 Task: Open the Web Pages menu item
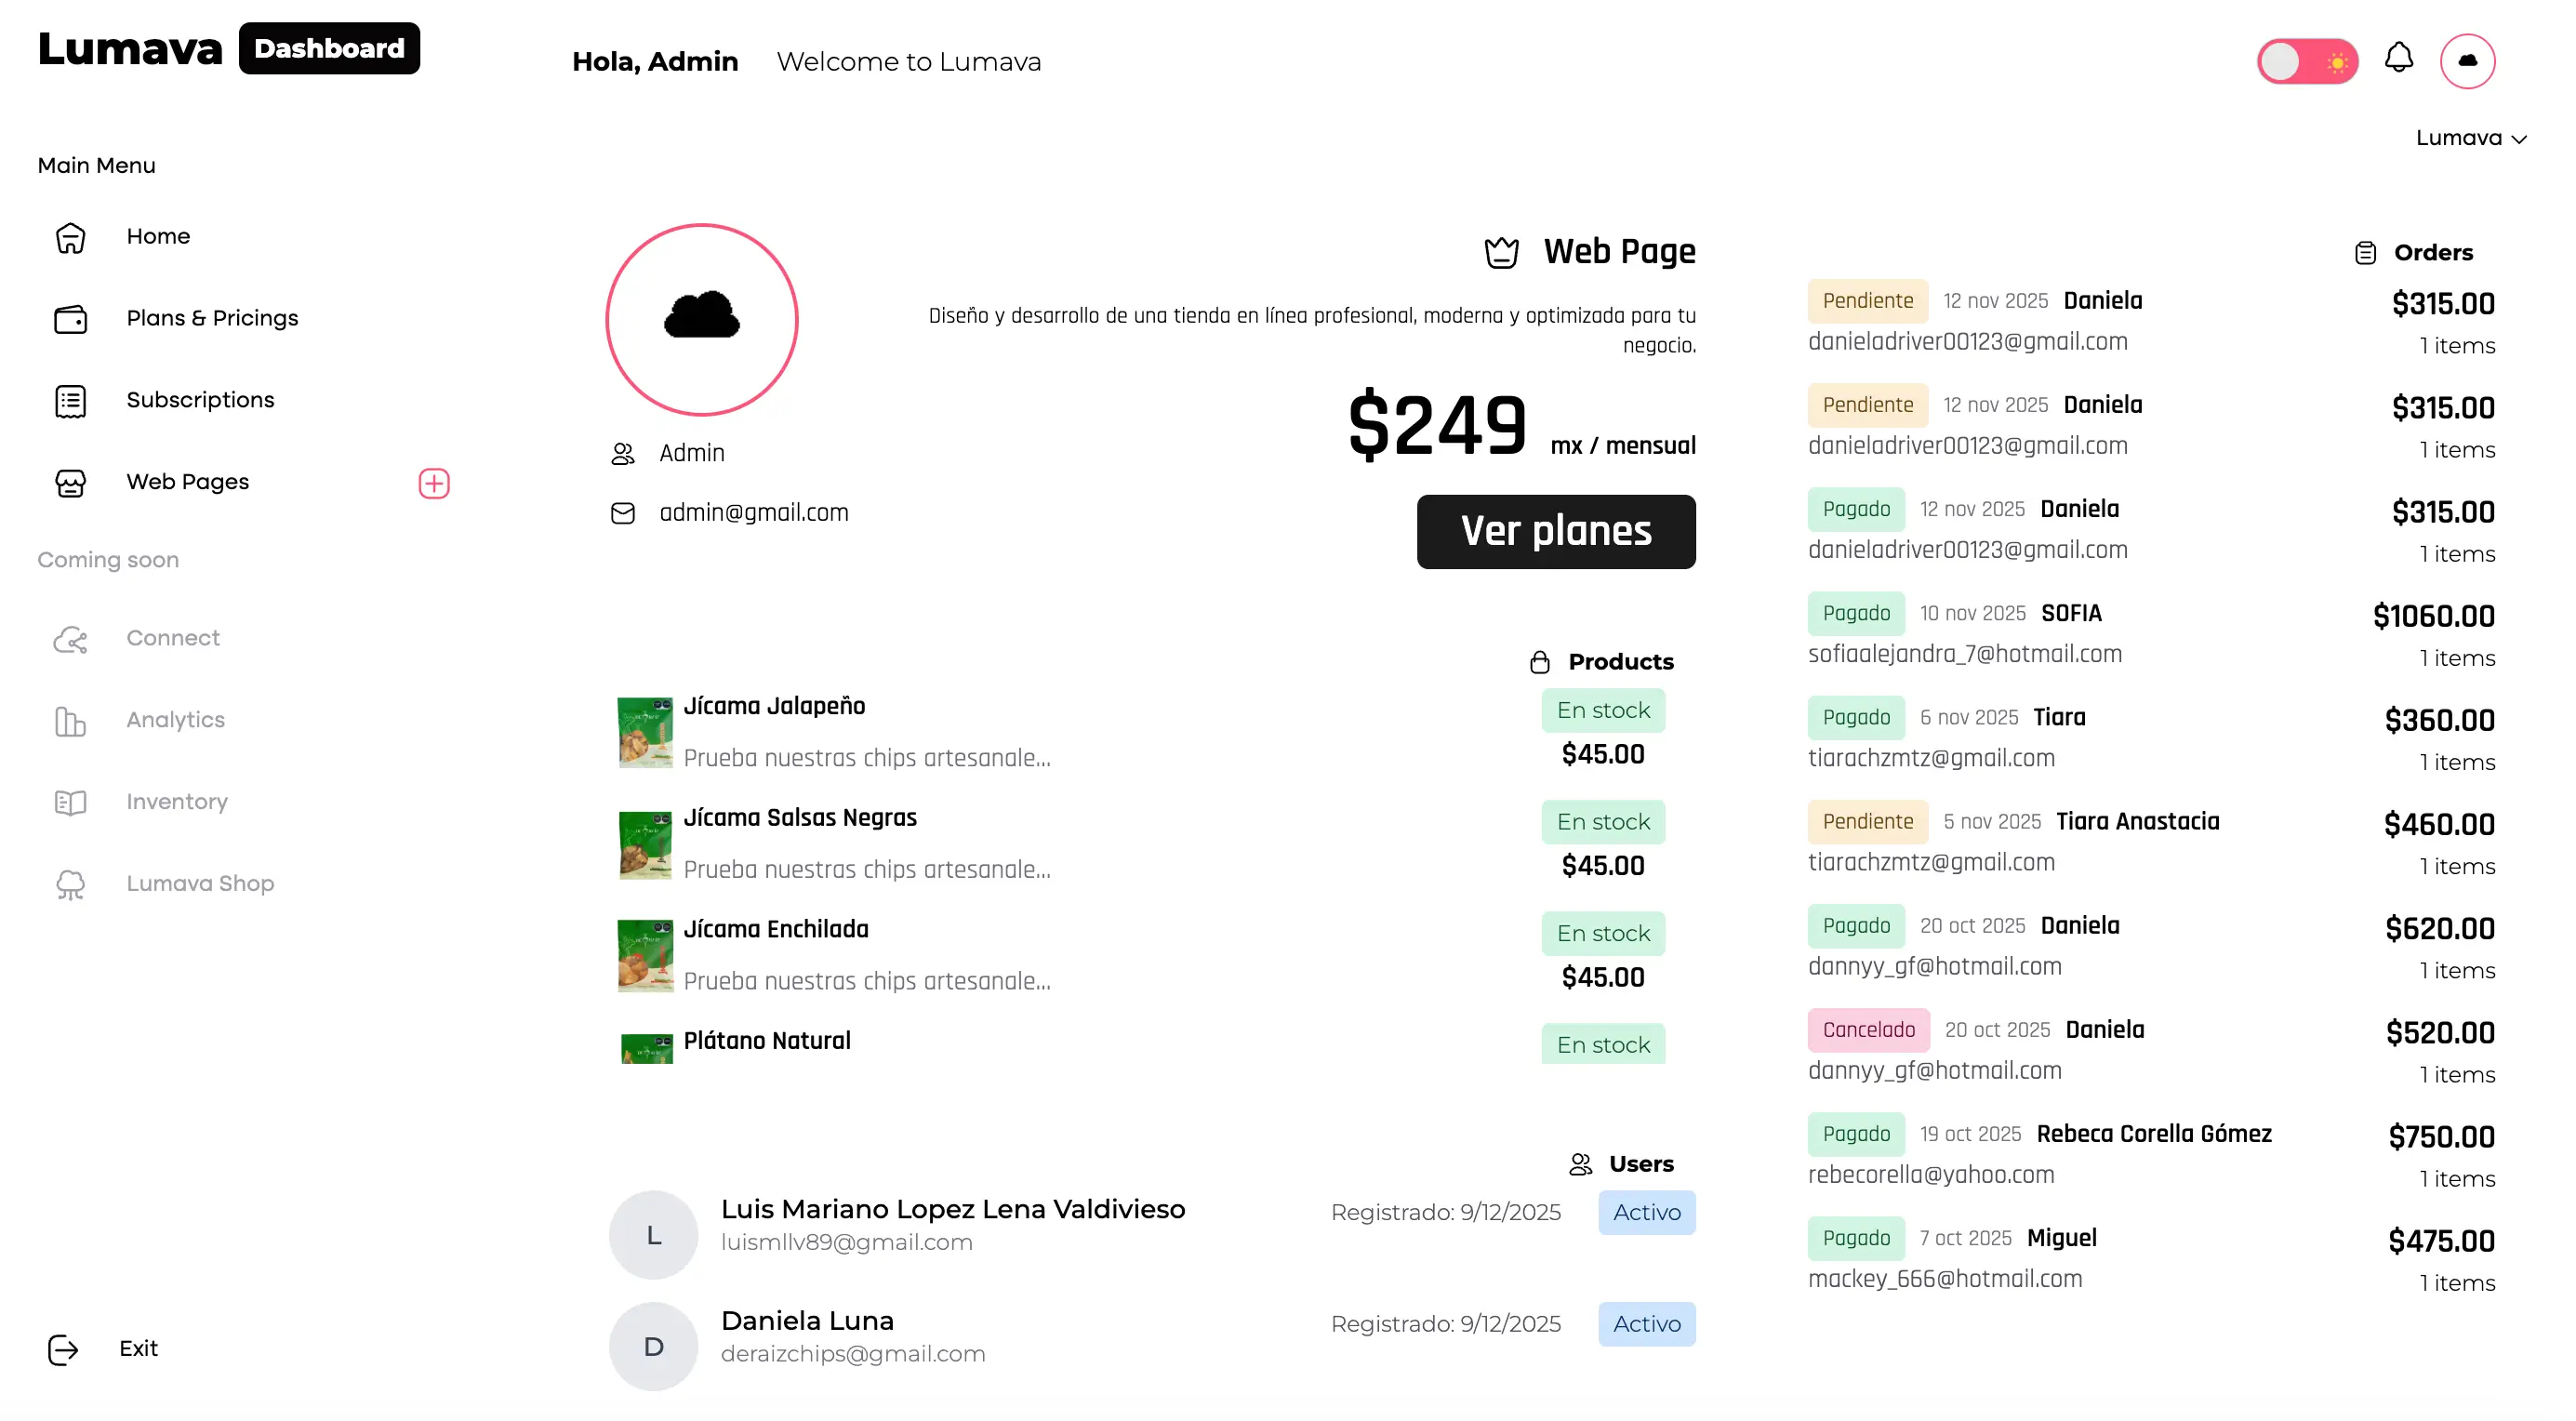187,482
